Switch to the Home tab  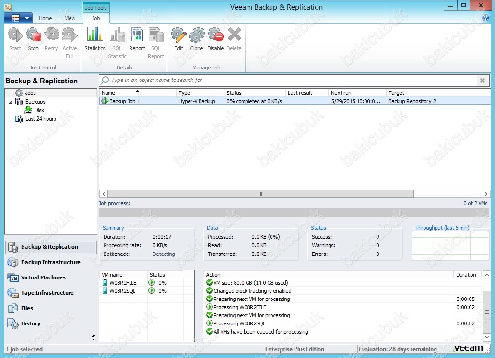pyautogui.click(x=45, y=18)
